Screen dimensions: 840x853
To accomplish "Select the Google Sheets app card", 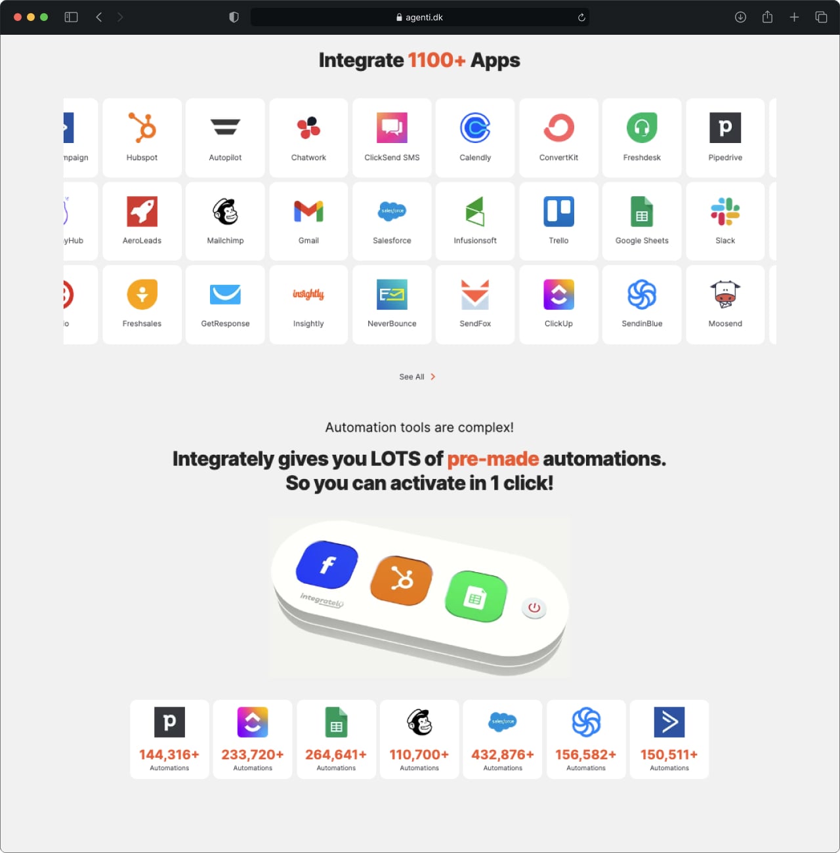I will [x=642, y=221].
